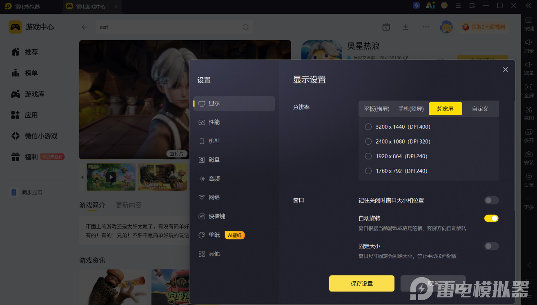Open the 更多 section in right sidebar
This screenshot has width=537, height=305.
click(529, 203)
